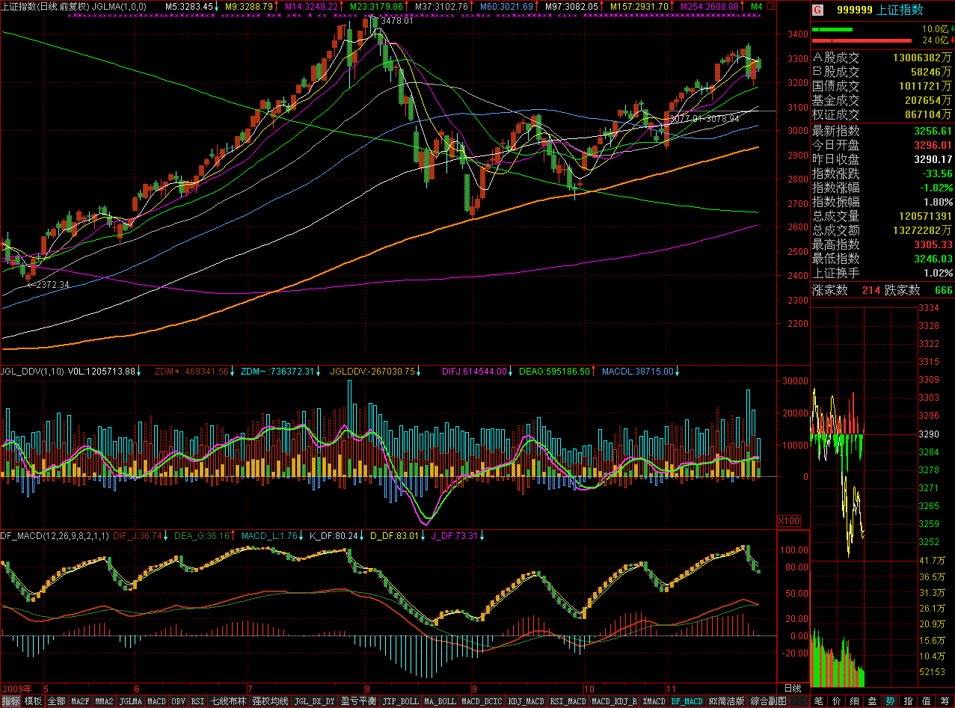Select the highlighted DF_MACD tab
Viewport: 955px width, 708px height.
(x=687, y=701)
